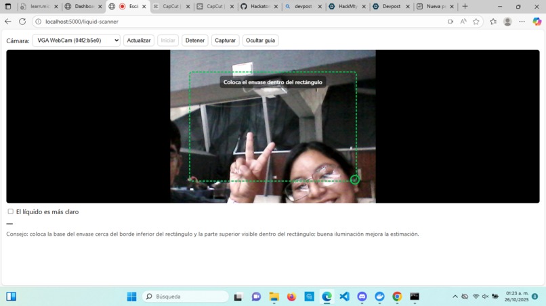Show hidden system tray icons chevron
This screenshot has height=306, width=546.
[455, 297]
